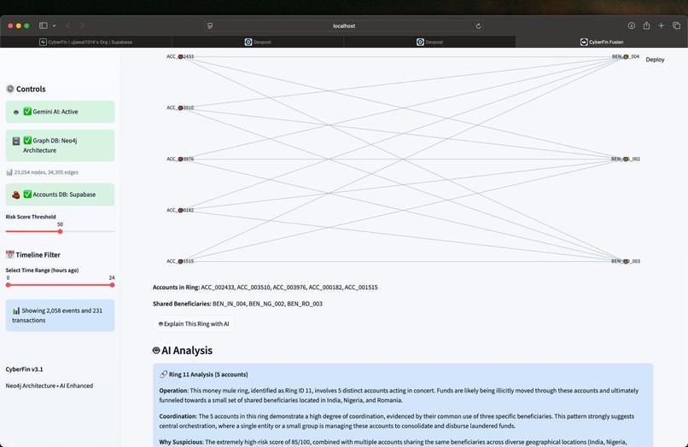The height and width of the screenshot is (447, 688).
Task: Click beneficiary node BEN_IN_004
Action: (626, 56)
